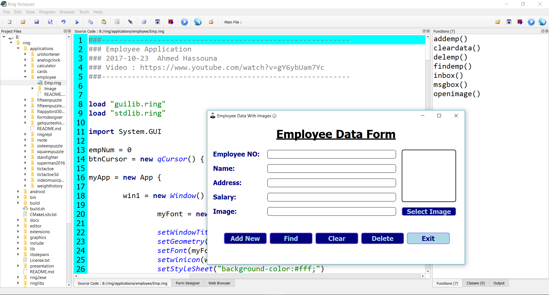Click the Undo arrow icon
Image resolution: width=549 pixels, height=295 pixels.
[63, 22]
